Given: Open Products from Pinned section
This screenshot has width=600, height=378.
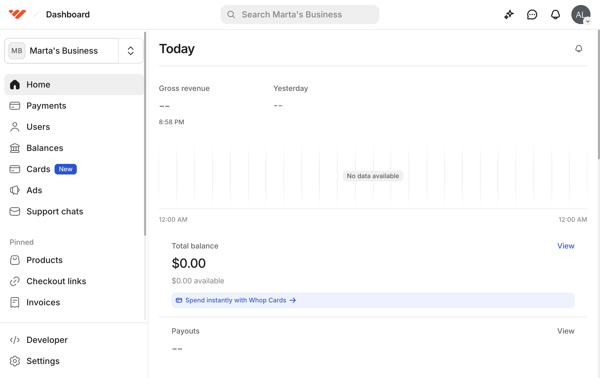Looking at the screenshot, I should click(x=74, y=260).
